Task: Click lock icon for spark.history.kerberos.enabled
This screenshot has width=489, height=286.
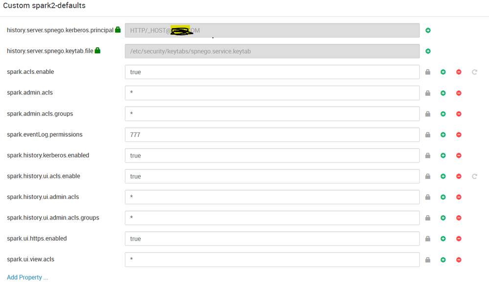Action: (x=428, y=155)
